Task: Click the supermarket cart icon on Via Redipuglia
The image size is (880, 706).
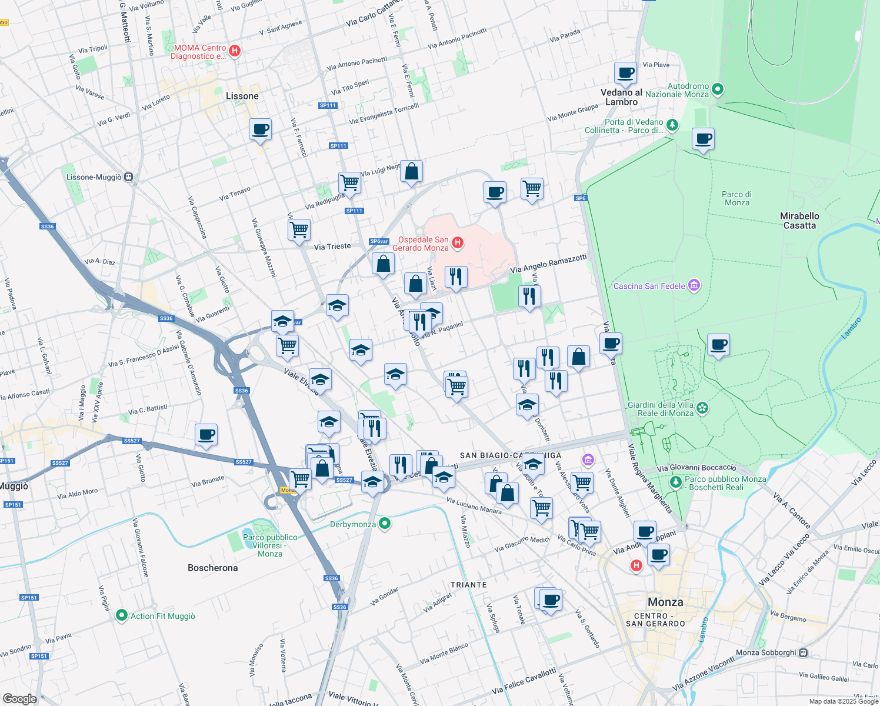Action: [350, 183]
